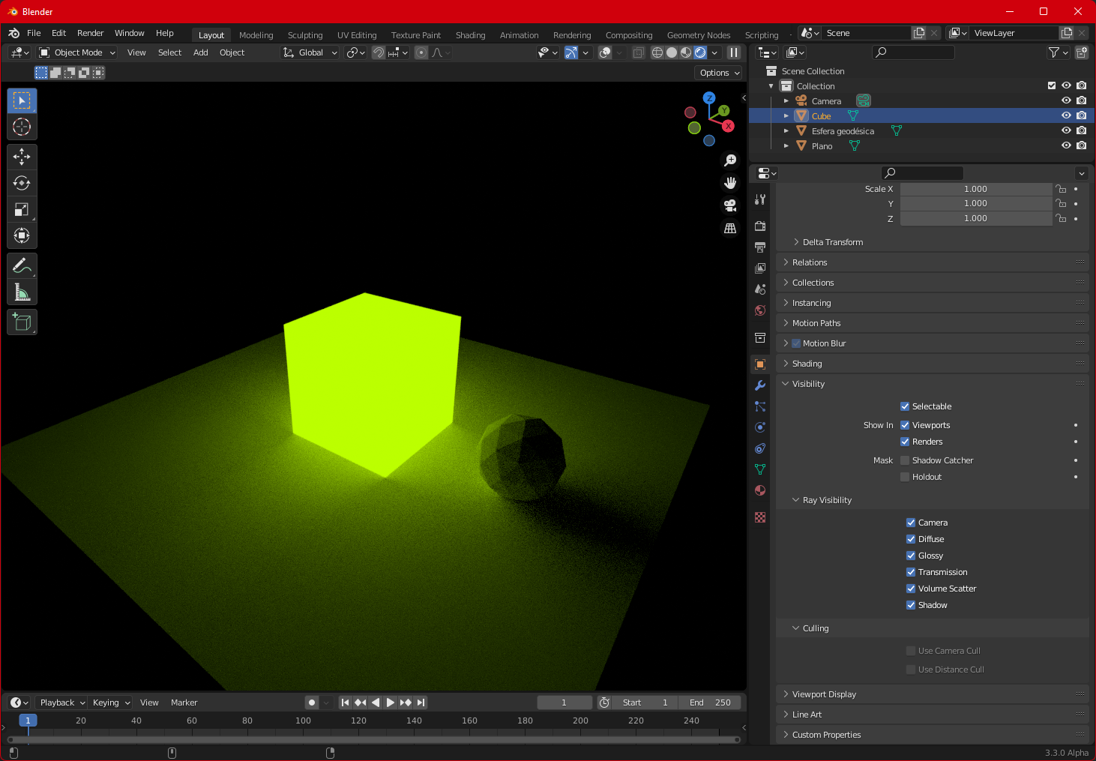Click the Plano object in outliner

pos(822,146)
